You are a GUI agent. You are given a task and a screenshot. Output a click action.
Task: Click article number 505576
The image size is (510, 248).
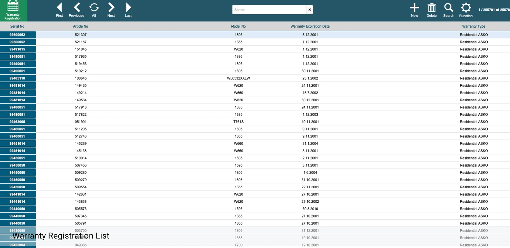point(81,209)
